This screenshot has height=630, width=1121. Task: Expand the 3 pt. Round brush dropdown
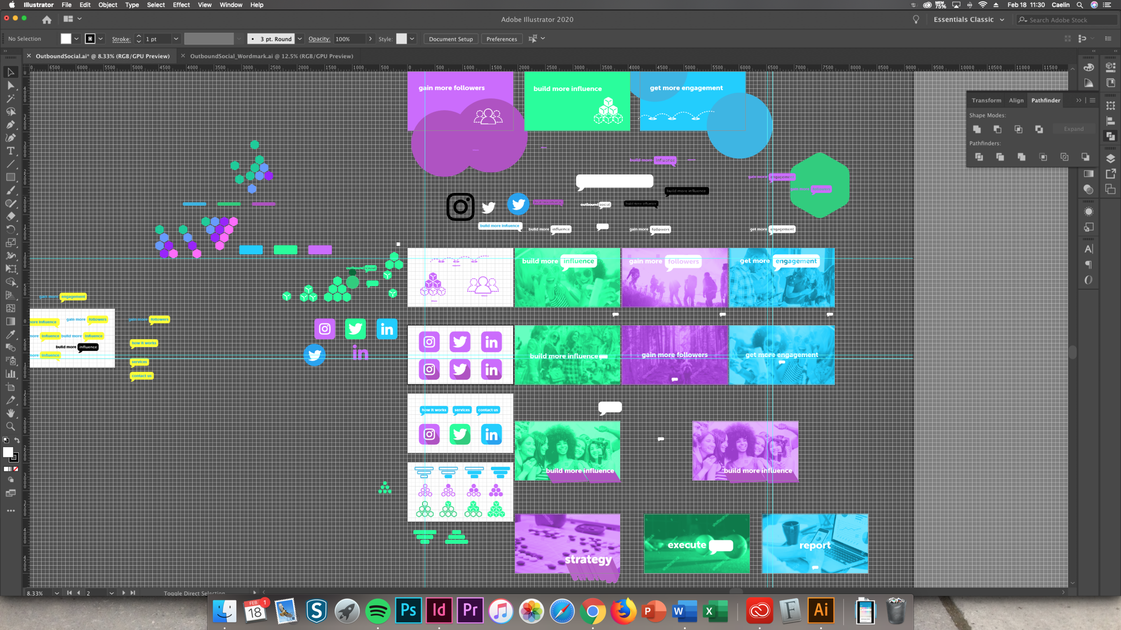pyautogui.click(x=300, y=39)
